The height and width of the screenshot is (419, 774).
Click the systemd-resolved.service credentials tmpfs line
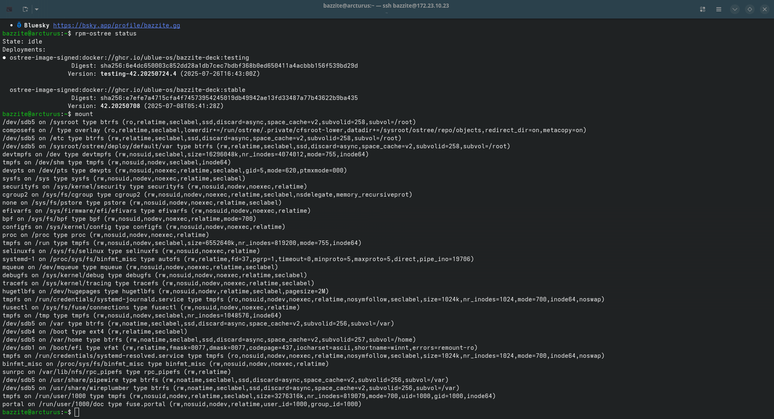[x=304, y=356]
